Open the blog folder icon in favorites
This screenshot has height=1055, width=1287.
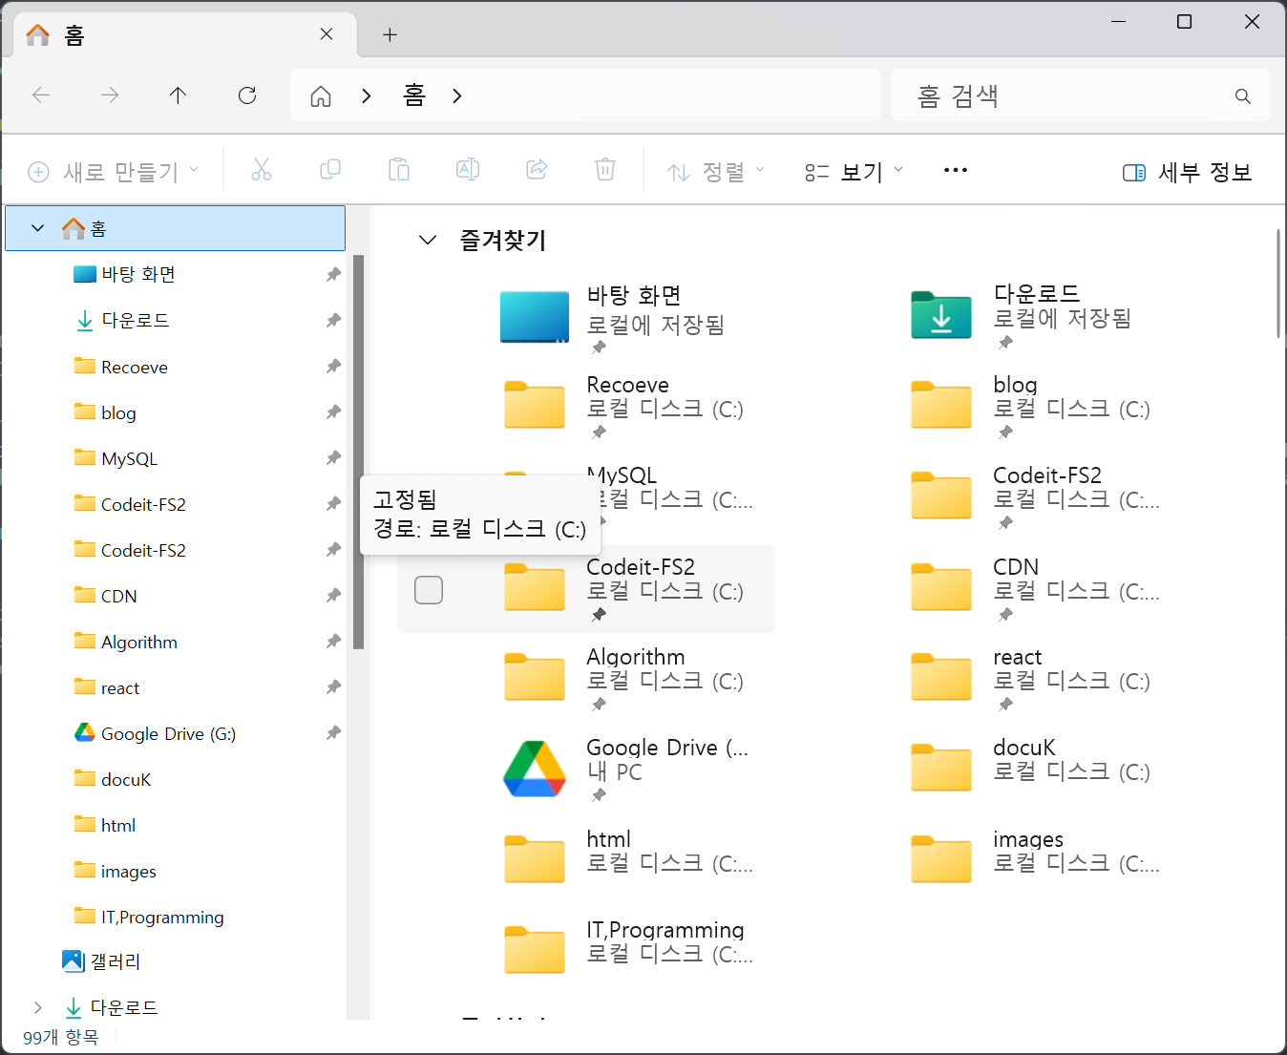point(941,405)
